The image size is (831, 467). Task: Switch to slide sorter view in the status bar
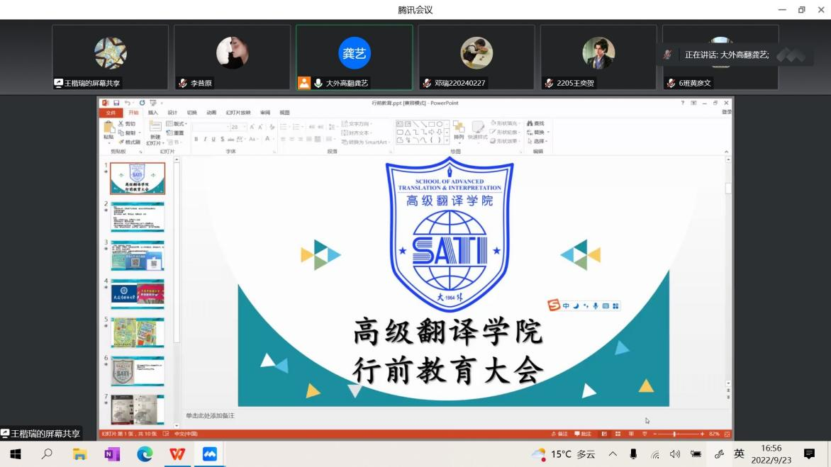[x=618, y=434]
